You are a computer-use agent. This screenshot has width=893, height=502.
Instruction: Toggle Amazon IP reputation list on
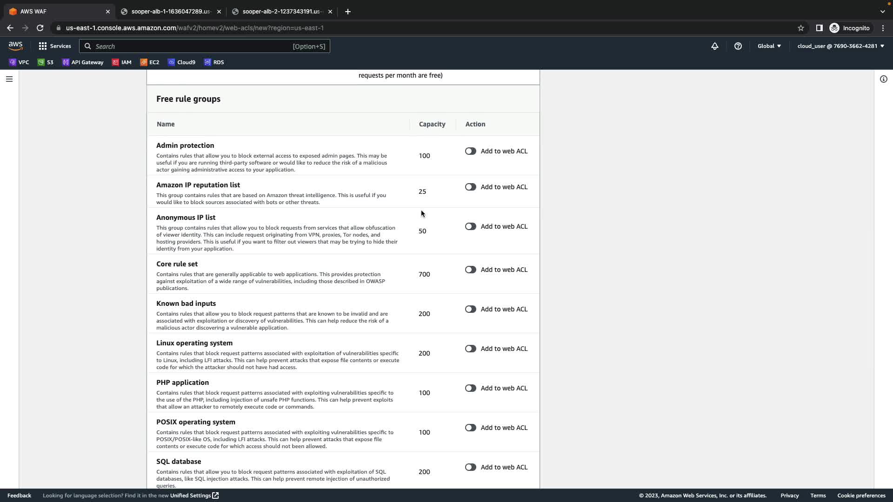(x=470, y=187)
